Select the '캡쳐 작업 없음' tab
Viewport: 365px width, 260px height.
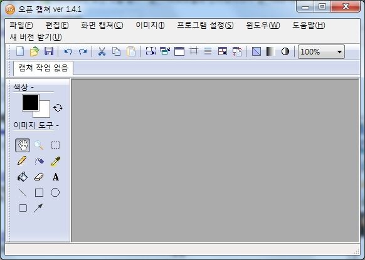(43, 68)
